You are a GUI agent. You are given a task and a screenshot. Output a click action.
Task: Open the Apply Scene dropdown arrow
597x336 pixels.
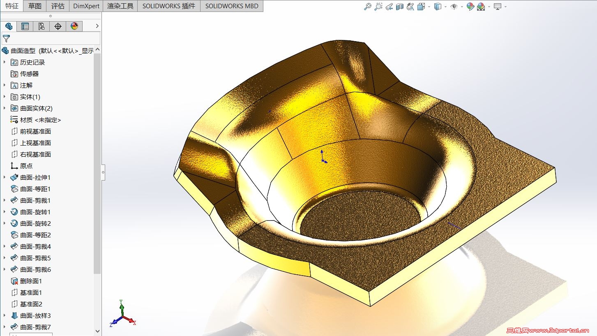pos(489,7)
